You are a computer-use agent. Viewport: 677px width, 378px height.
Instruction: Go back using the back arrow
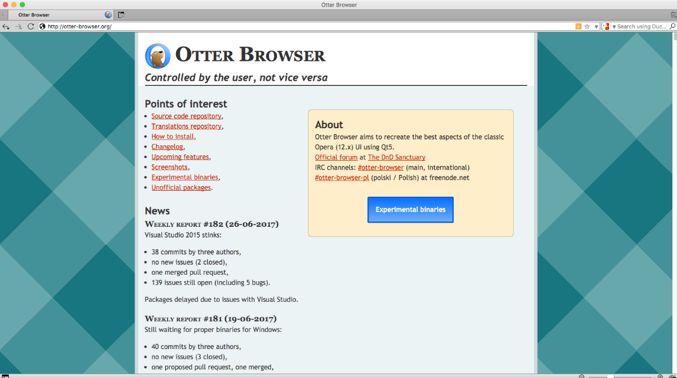tap(6, 27)
